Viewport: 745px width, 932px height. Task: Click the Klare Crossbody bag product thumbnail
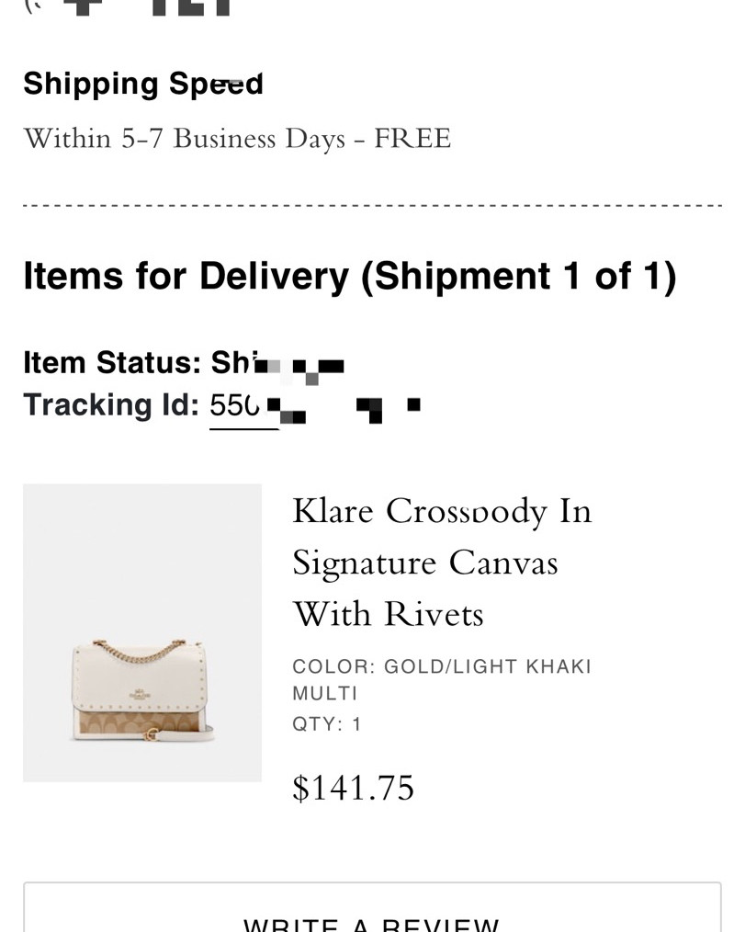[142, 632]
